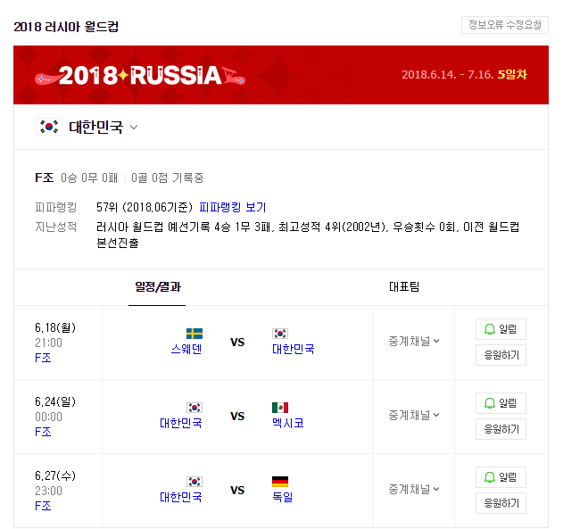
Task: Click 응원하기 for the Germany match
Action: 501,503
